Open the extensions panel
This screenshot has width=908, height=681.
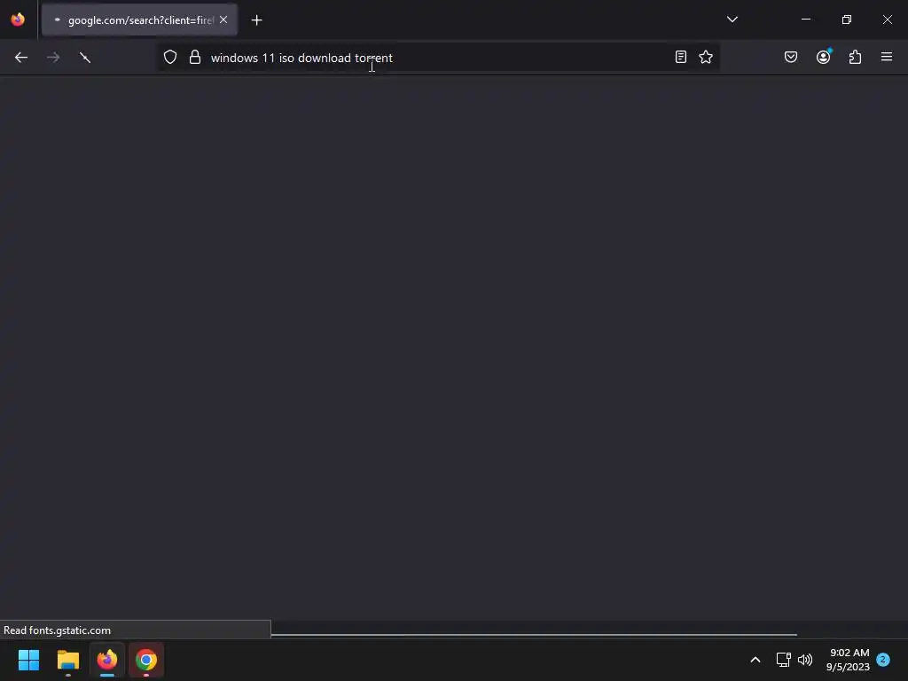pyautogui.click(x=856, y=57)
